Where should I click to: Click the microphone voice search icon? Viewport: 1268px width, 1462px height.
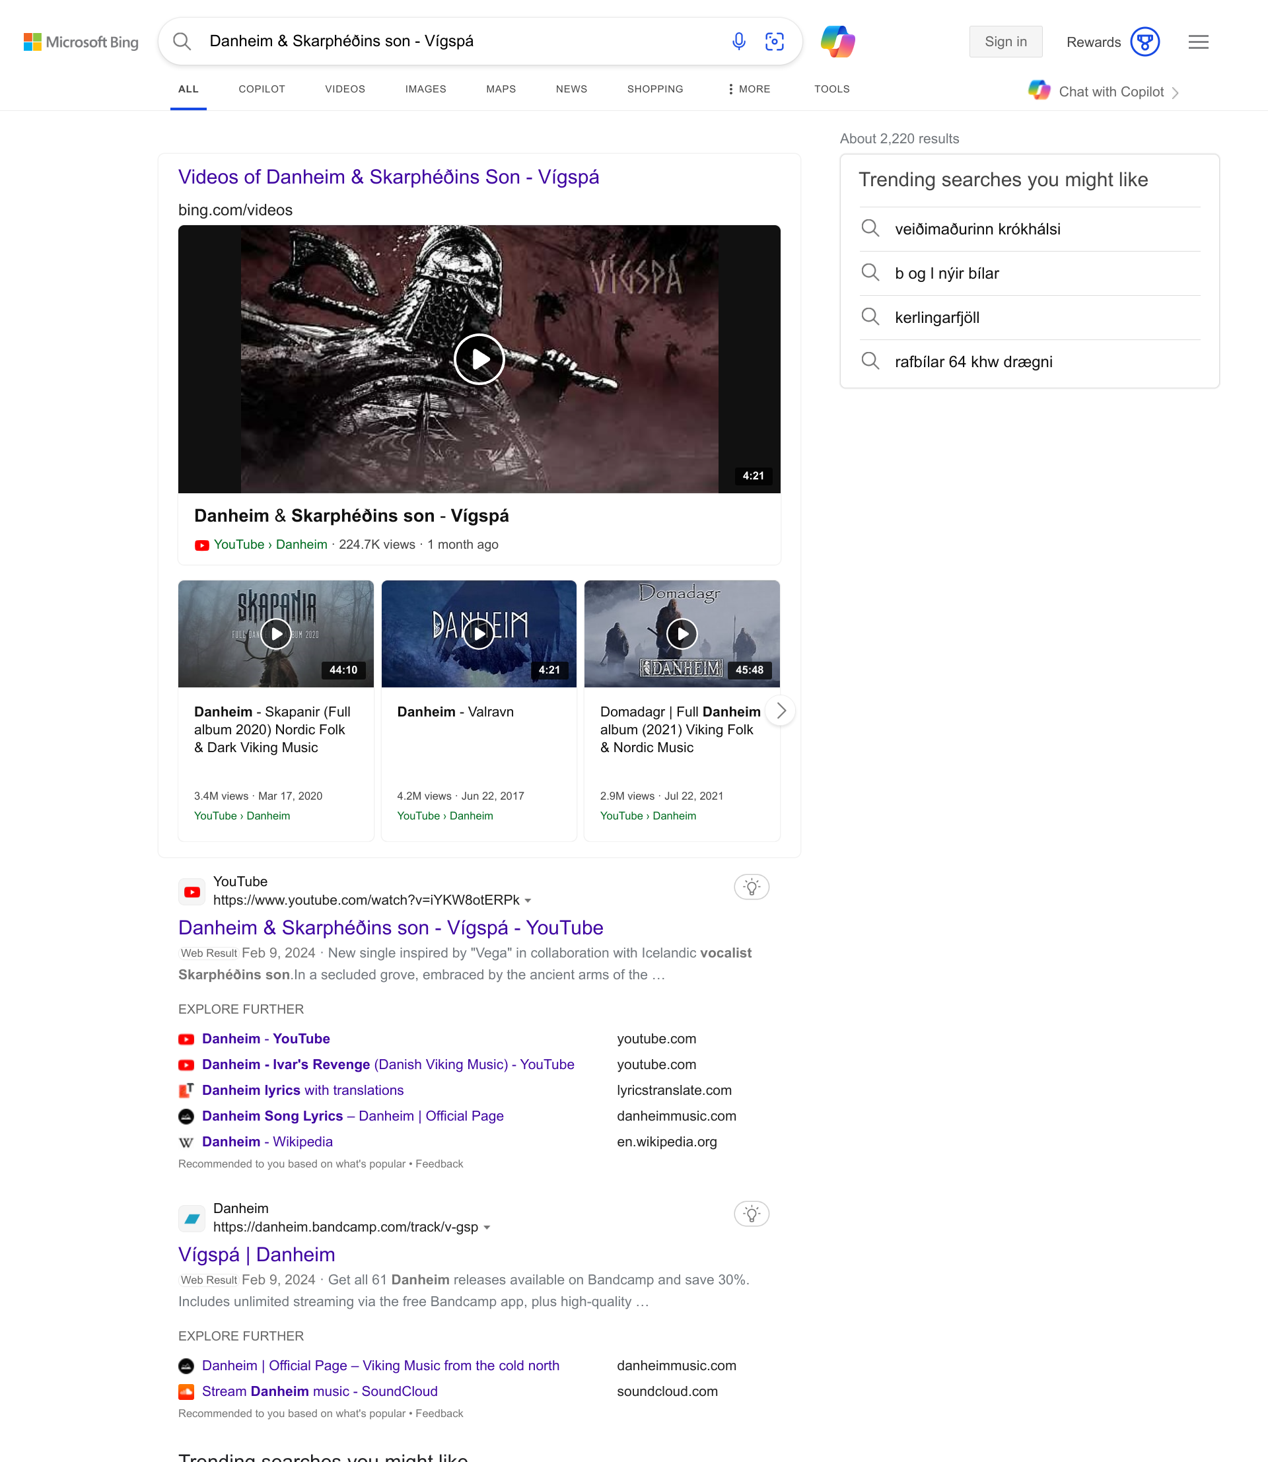[738, 42]
